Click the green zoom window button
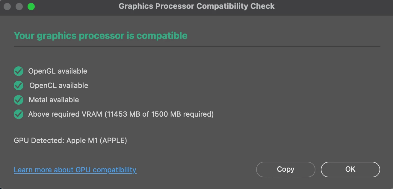393x189 pixels. pyautogui.click(x=31, y=6)
